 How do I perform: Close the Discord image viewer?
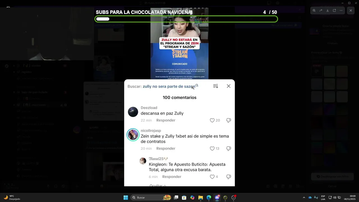point(351,10)
